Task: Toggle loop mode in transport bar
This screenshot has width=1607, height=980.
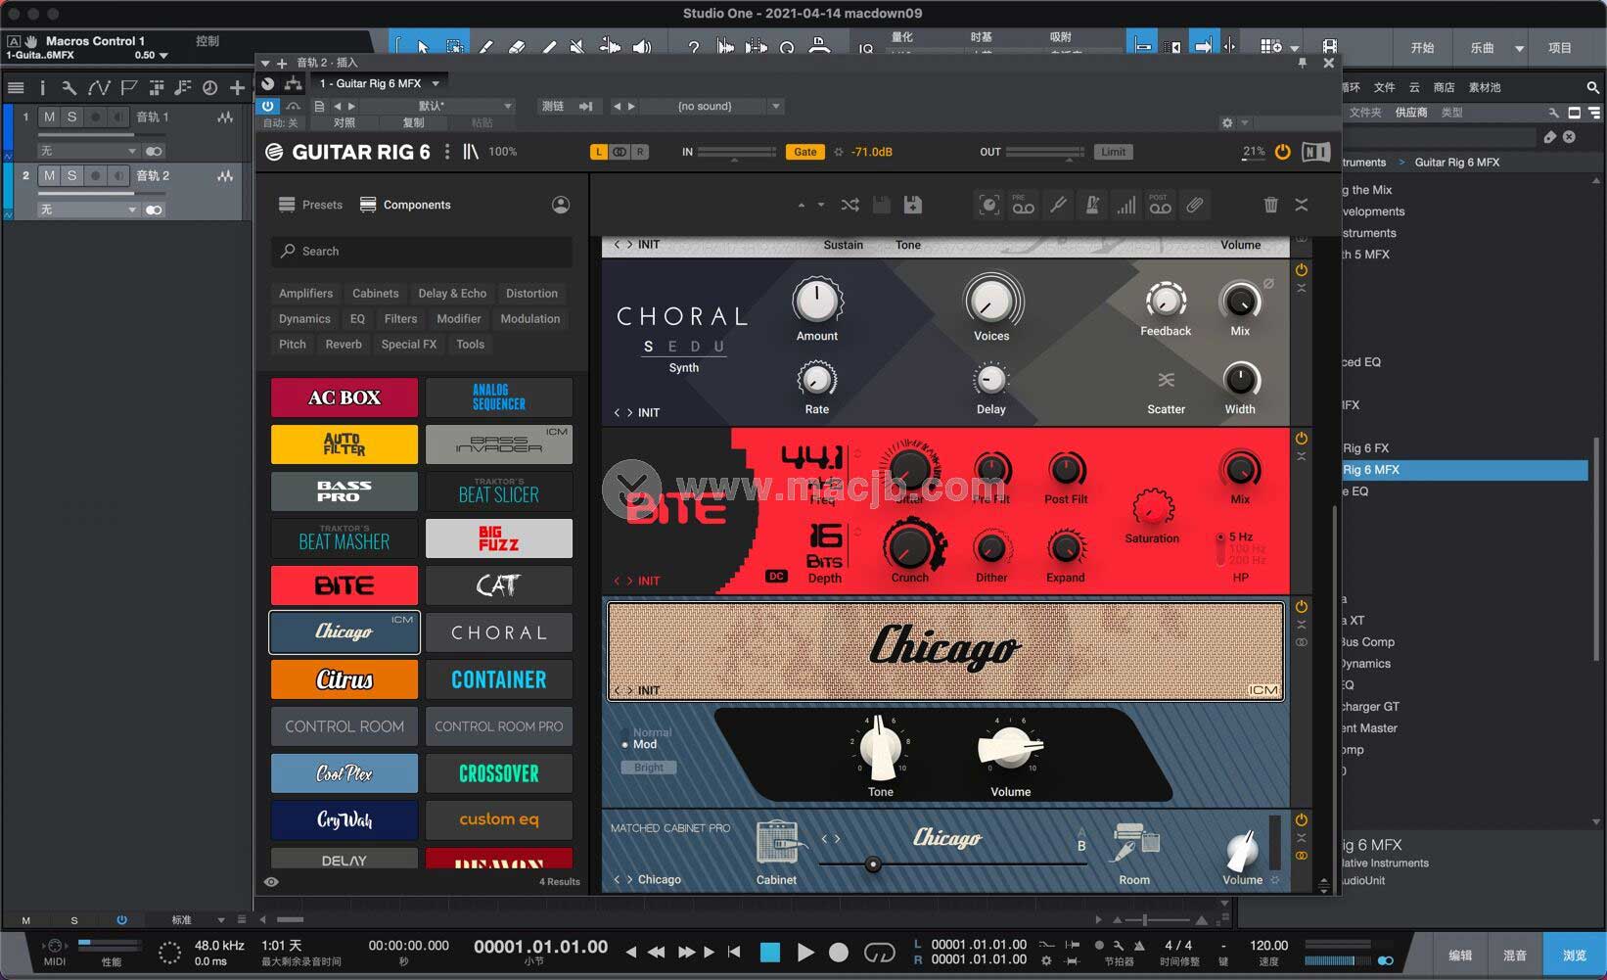Action: 879,953
